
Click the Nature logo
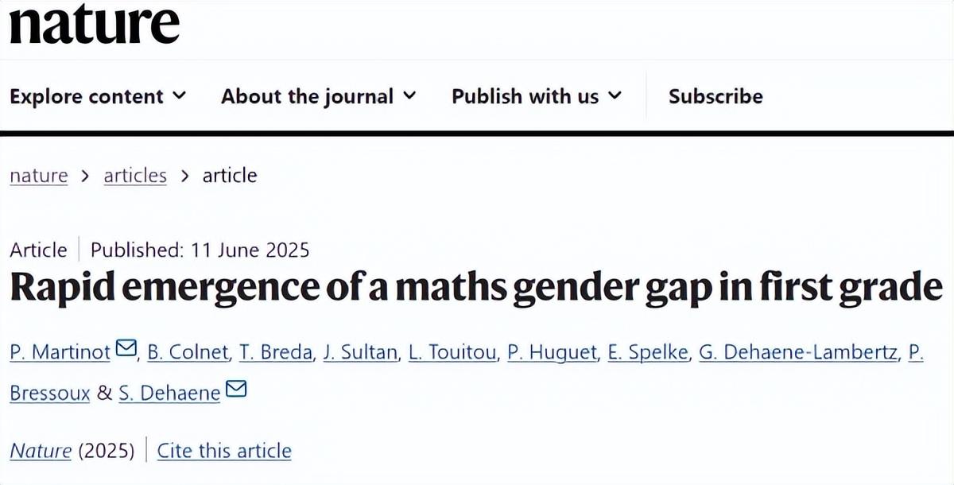click(x=94, y=24)
